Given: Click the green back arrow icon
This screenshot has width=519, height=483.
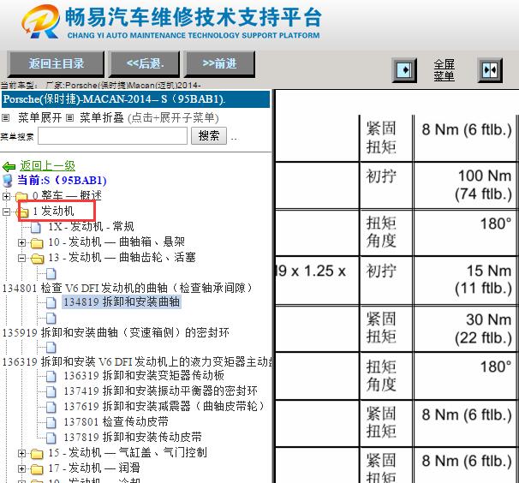Looking at the screenshot, I should click(x=9, y=166).
